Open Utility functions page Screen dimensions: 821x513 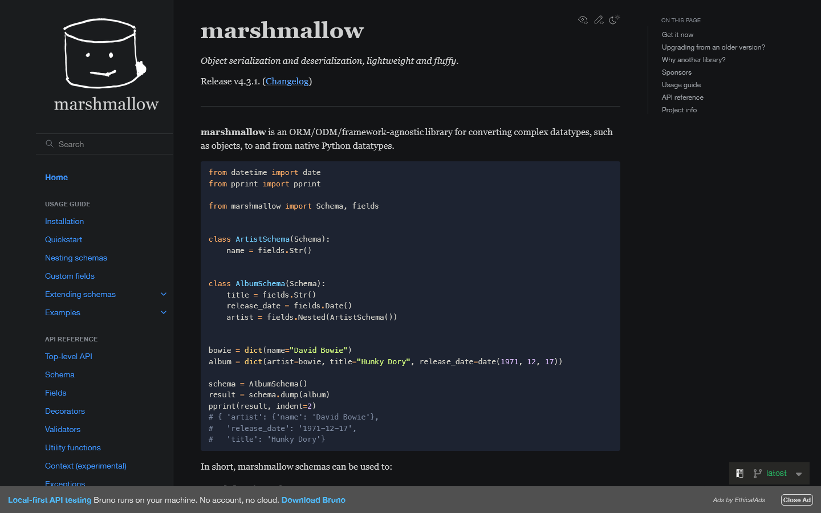73,447
